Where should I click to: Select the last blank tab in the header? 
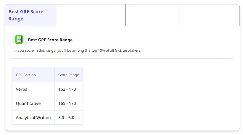click(209, 15)
